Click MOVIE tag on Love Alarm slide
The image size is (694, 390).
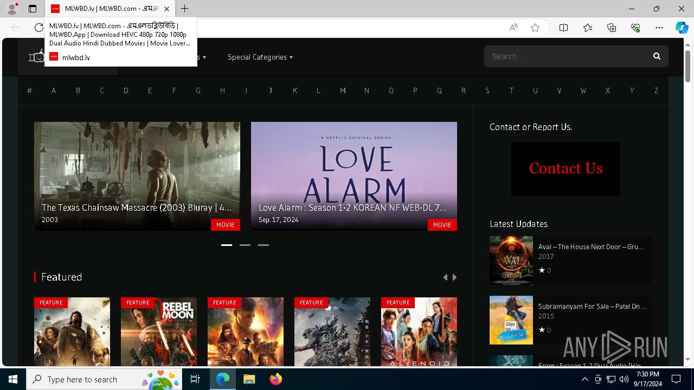442,225
